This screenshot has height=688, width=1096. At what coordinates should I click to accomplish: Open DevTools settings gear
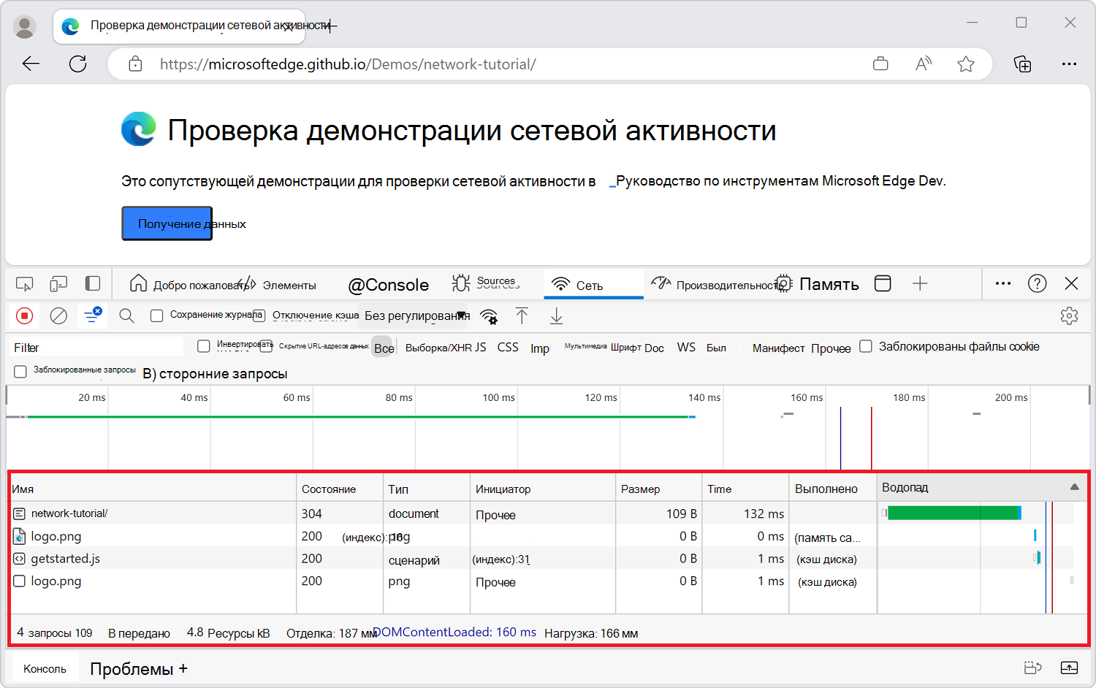click(x=1069, y=316)
